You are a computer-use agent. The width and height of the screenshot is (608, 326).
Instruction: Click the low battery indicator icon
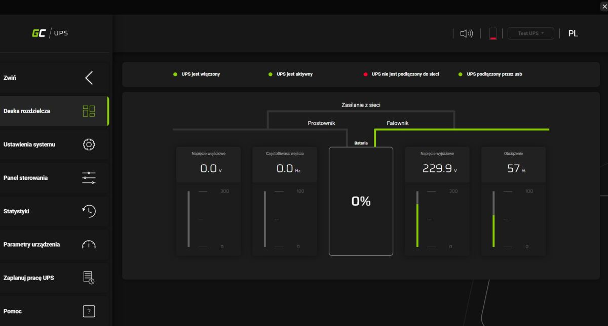pos(493,34)
